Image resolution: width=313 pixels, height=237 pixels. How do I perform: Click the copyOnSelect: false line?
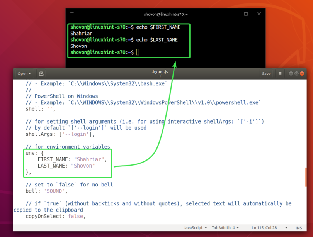tap(56, 216)
